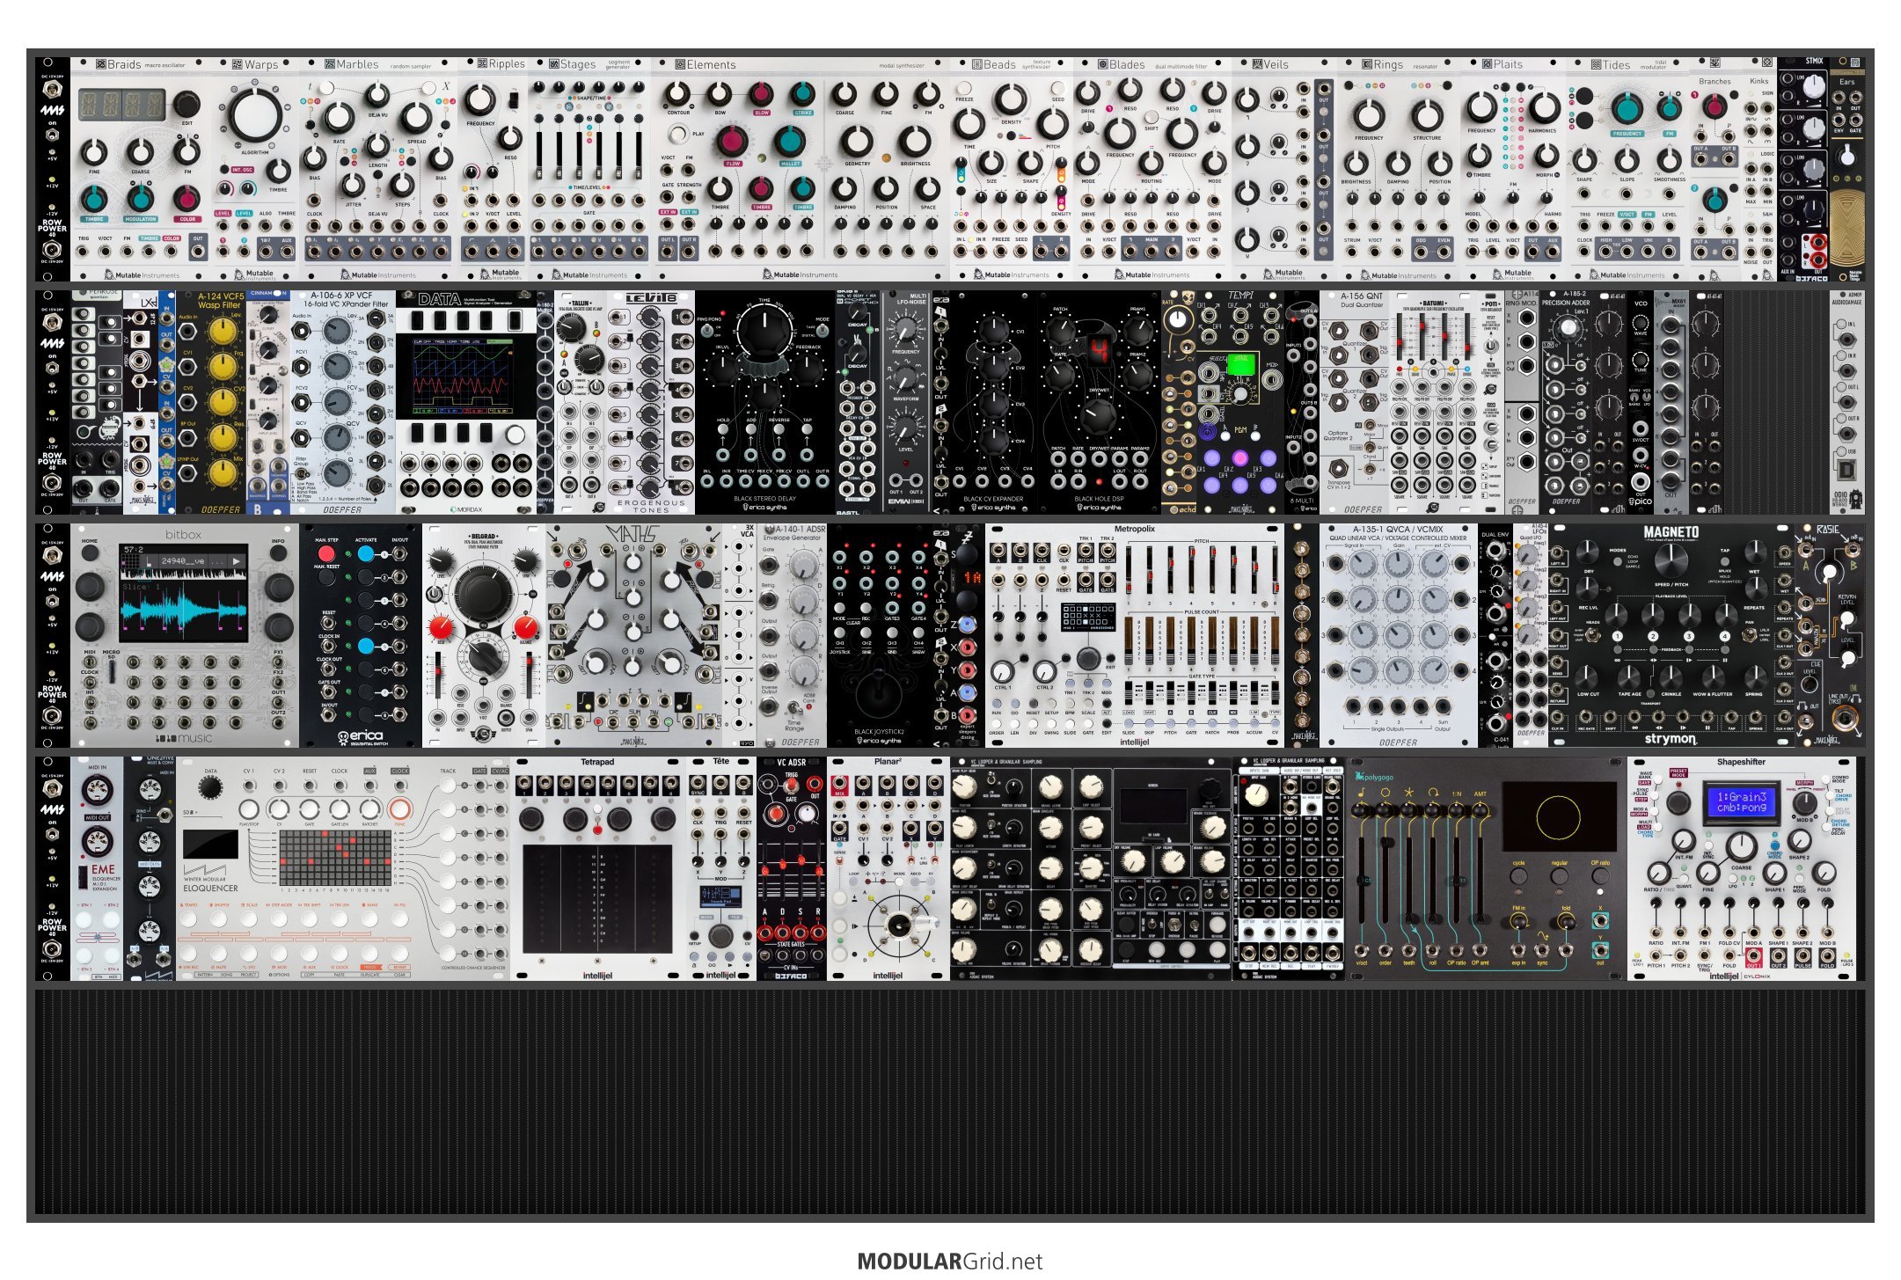Viewport: 1901px width, 1280px height.
Task: Click the PASTE label on the Eloquencer
Action: tap(339, 975)
